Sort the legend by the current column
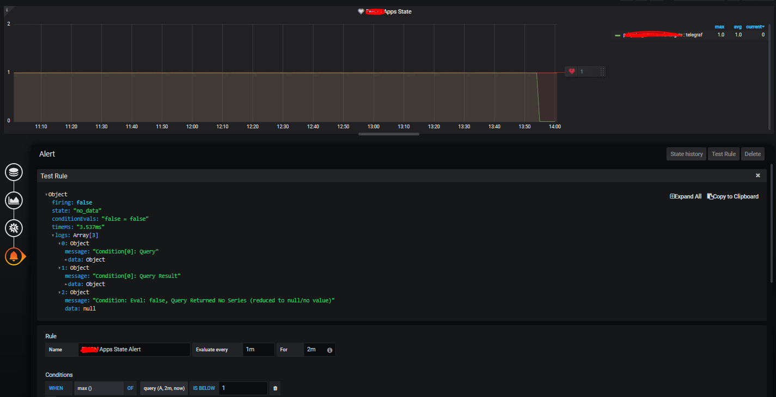This screenshot has width=776, height=397. click(755, 26)
